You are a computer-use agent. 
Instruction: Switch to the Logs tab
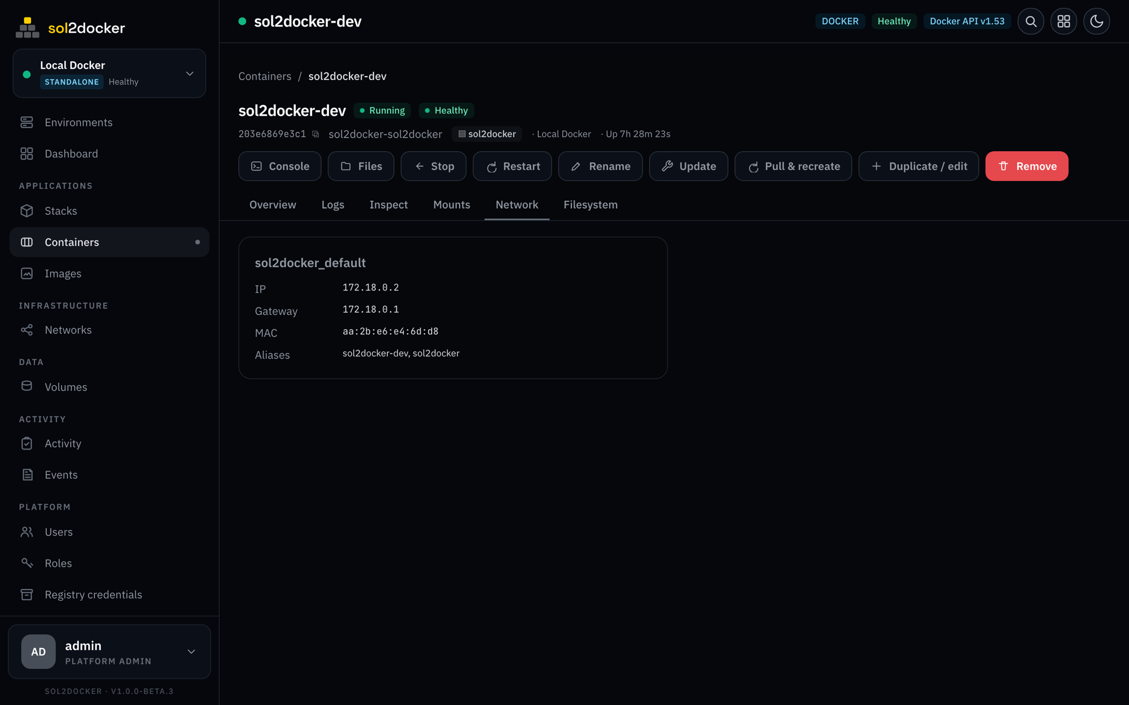point(332,205)
